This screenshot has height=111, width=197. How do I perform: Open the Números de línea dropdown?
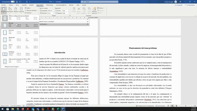pos(31,10)
